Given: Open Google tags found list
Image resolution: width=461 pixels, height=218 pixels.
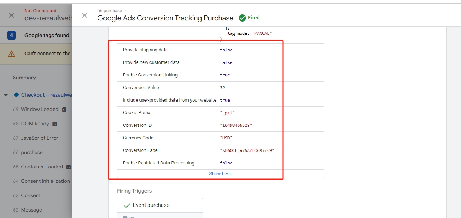Looking at the screenshot, I should coord(47,35).
